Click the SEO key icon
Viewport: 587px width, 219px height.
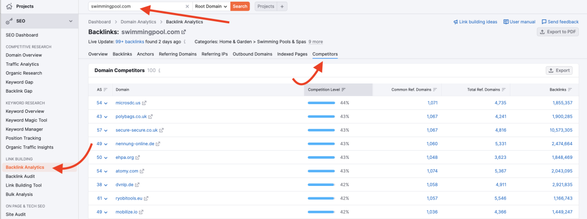pos(9,21)
